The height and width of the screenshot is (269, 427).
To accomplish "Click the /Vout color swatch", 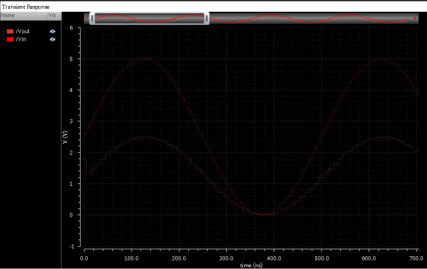I will point(10,31).
